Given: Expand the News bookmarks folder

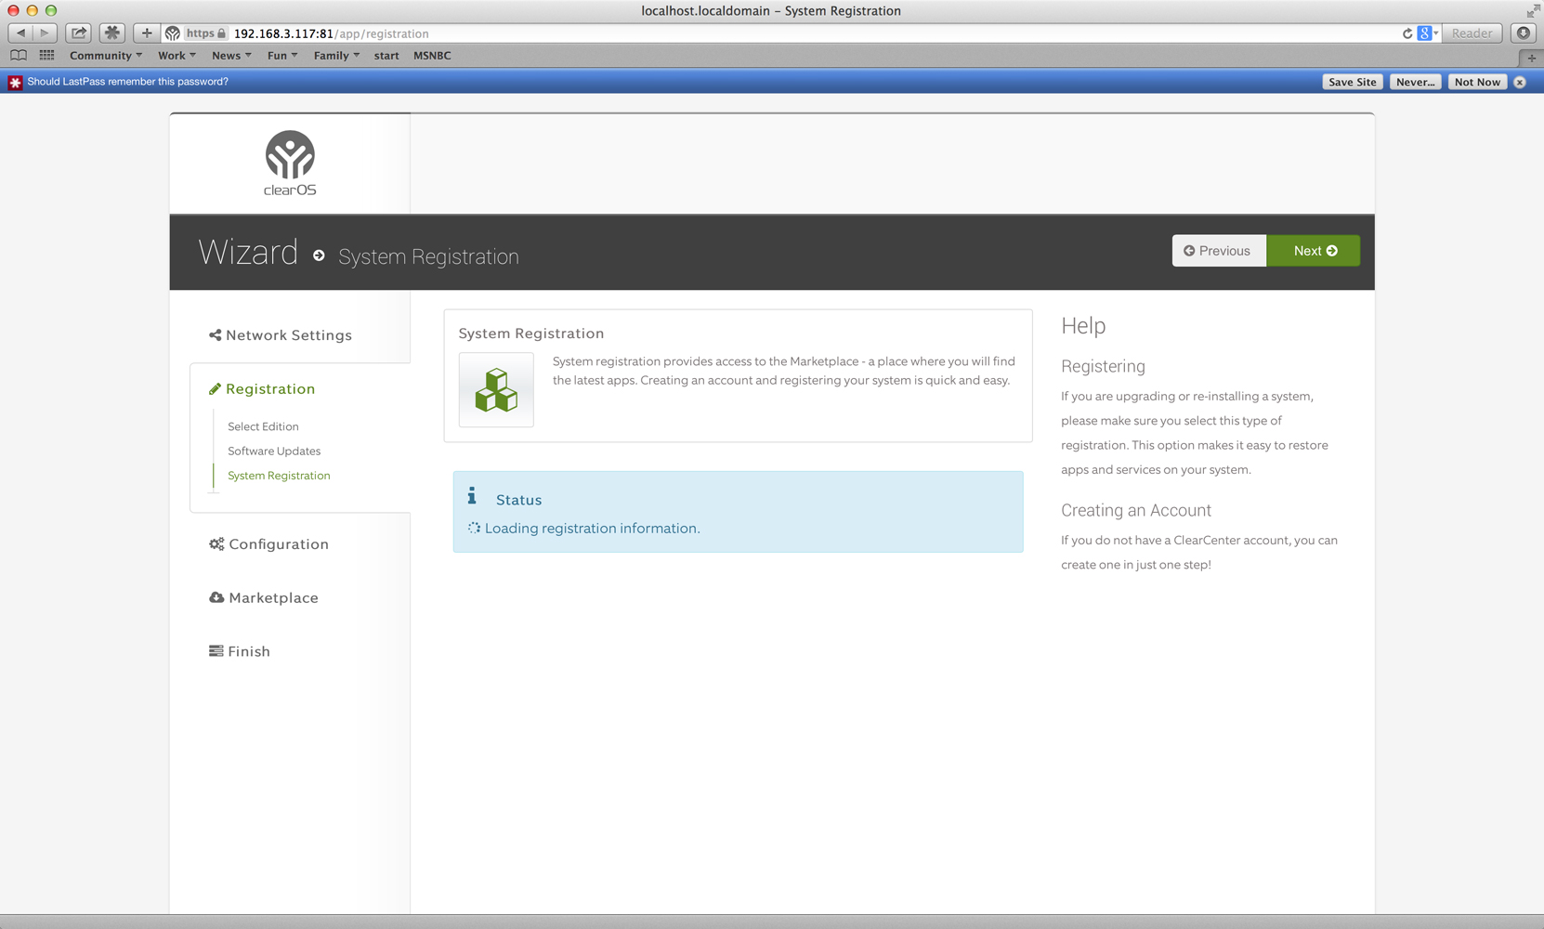Looking at the screenshot, I should point(231,56).
